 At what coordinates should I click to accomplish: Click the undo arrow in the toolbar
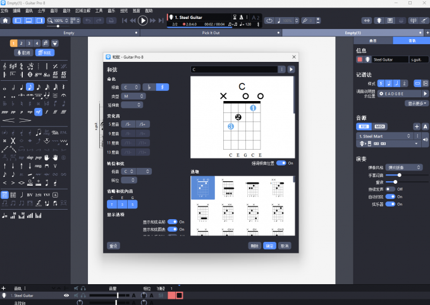coord(88,20)
